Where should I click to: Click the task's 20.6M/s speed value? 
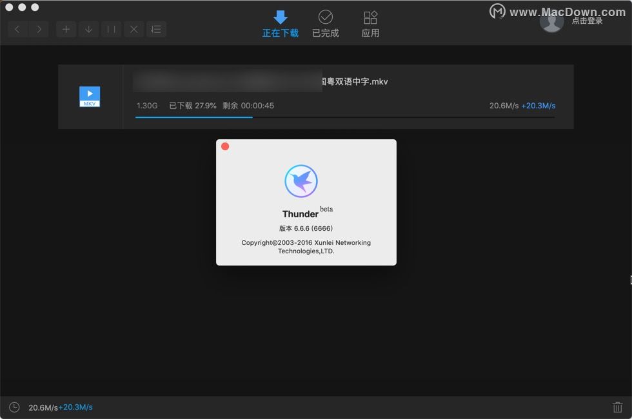[x=504, y=106]
